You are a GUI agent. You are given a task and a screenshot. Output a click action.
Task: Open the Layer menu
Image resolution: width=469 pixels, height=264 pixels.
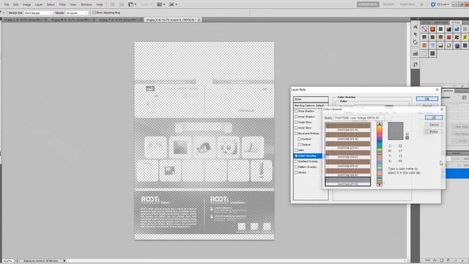39,4
